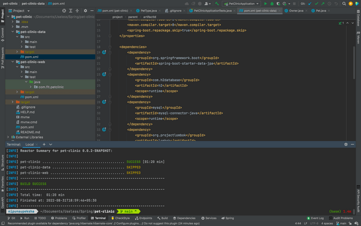Open the Database tool window
The width and height of the screenshot is (361, 226).
pos(358,18)
